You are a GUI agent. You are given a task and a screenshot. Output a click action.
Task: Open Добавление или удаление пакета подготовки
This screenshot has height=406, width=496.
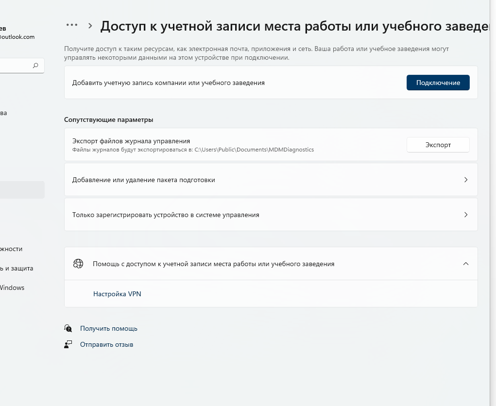click(271, 180)
